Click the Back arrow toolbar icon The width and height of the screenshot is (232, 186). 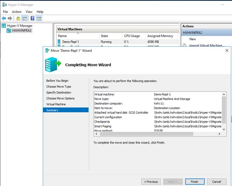[x=4, y=18]
